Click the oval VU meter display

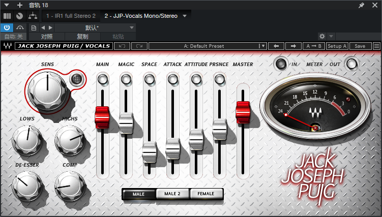[315, 106]
